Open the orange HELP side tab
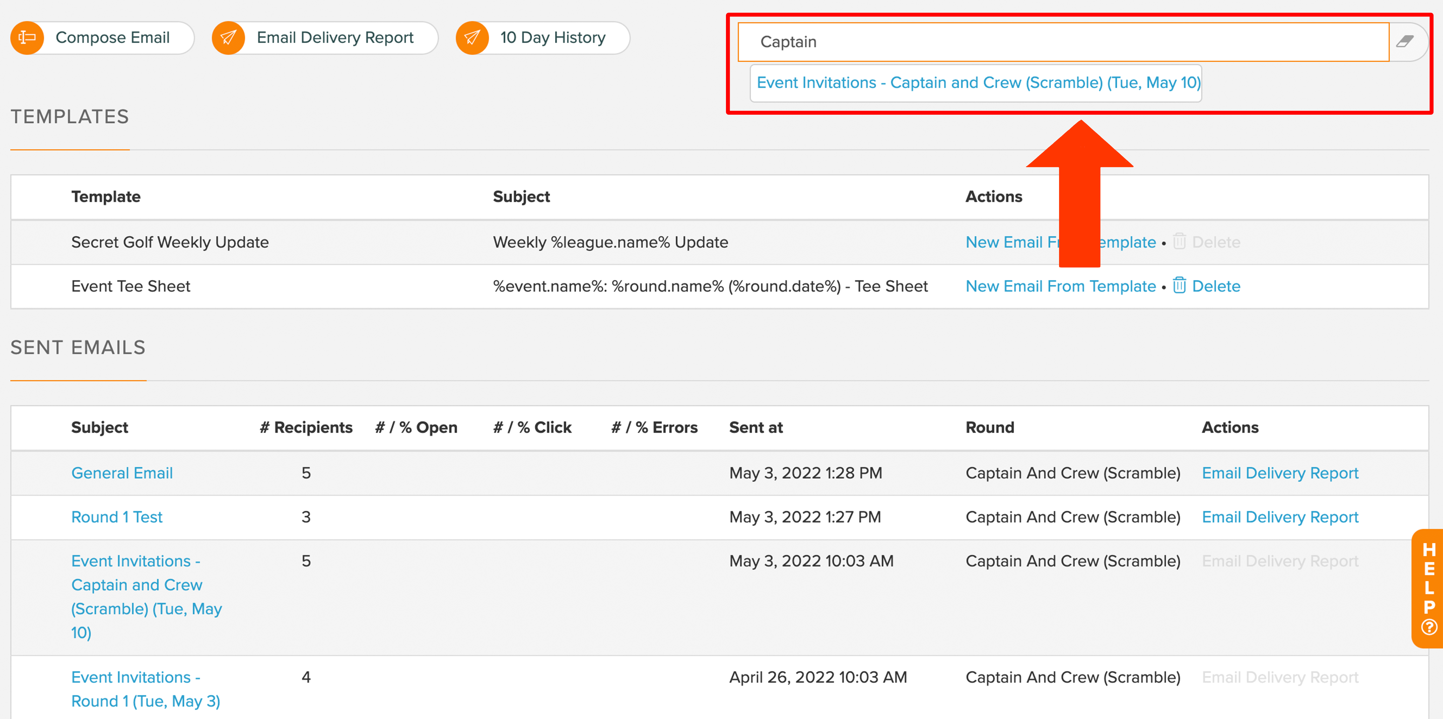This screenshot has width=1443, height=719. [1428, 588]
